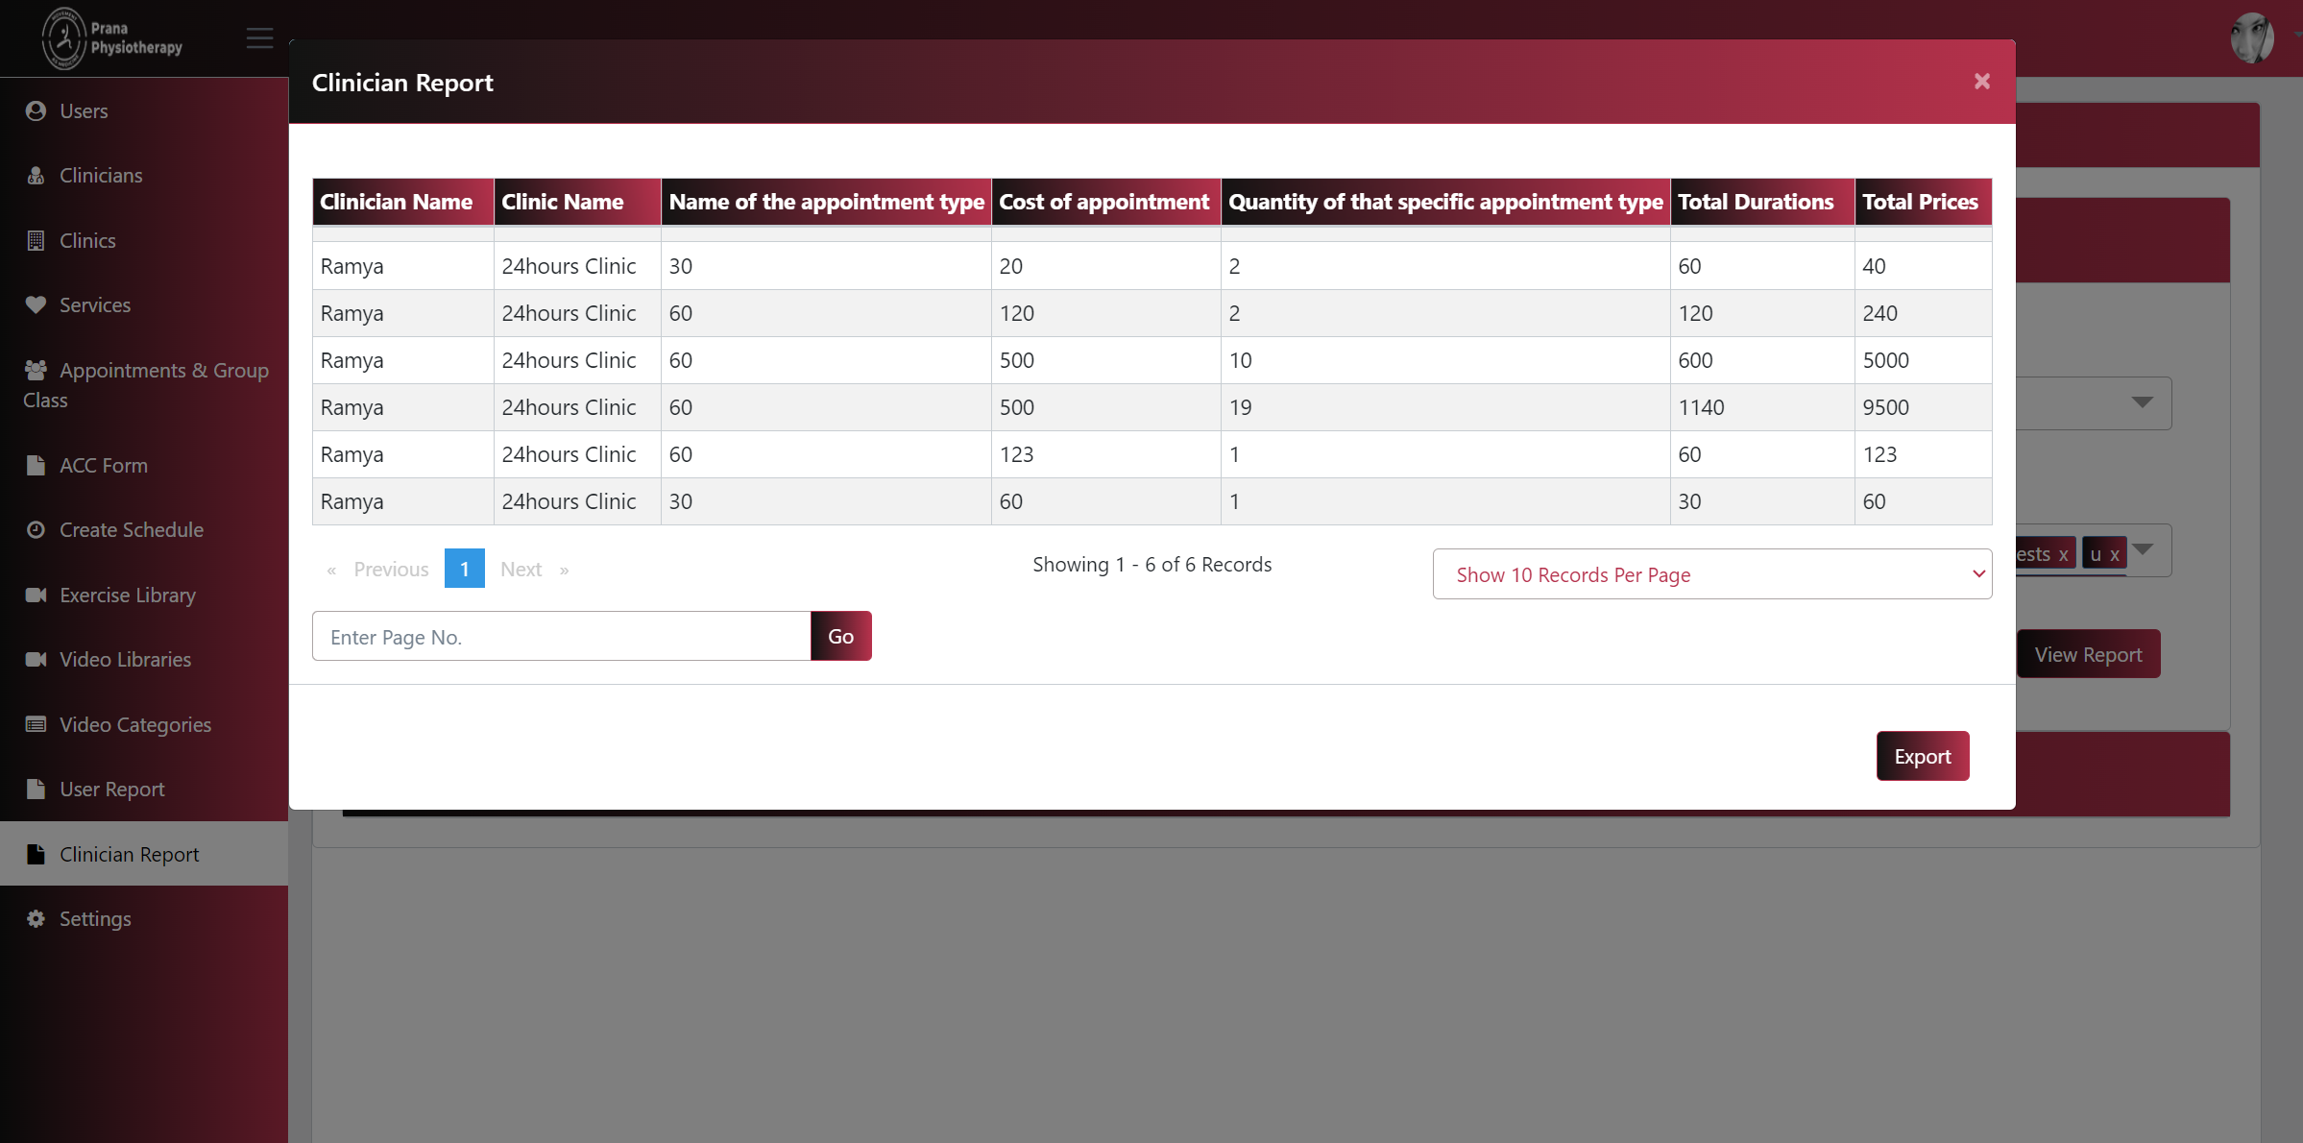
Task: Go to pagination page 1
Action: [464, 569]
